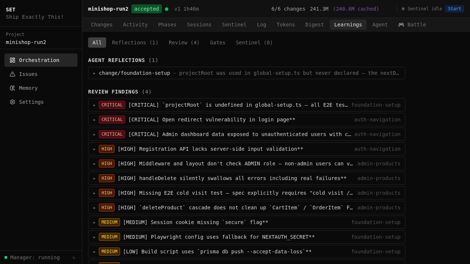Toggle the Sentinel (0) filter
The width and height of the screenshot is (470, 264).
(254, 43)
